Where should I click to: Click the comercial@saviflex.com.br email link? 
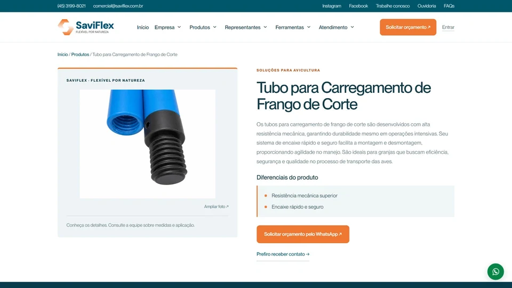[x=118, y=6]
